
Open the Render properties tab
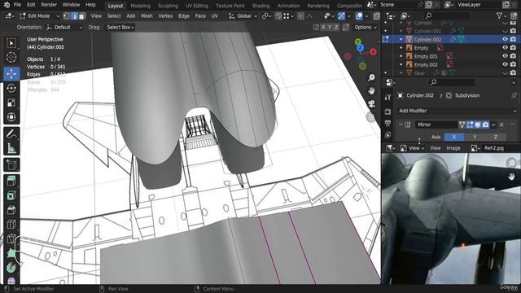coord(387,112)
